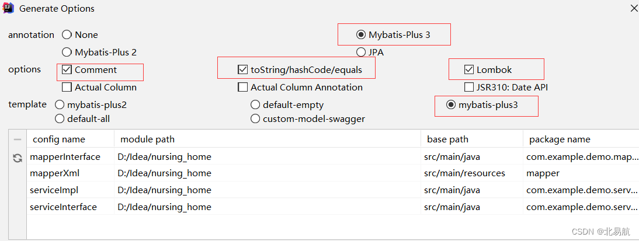Toggle the toString/hashCode/equals checkbox
The height and width of the screenshot is (241, 639).
243,70
